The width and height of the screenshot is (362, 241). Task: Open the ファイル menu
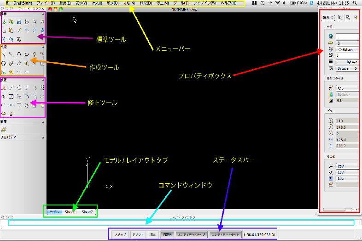pyautogui.click(x=46, y=3)
